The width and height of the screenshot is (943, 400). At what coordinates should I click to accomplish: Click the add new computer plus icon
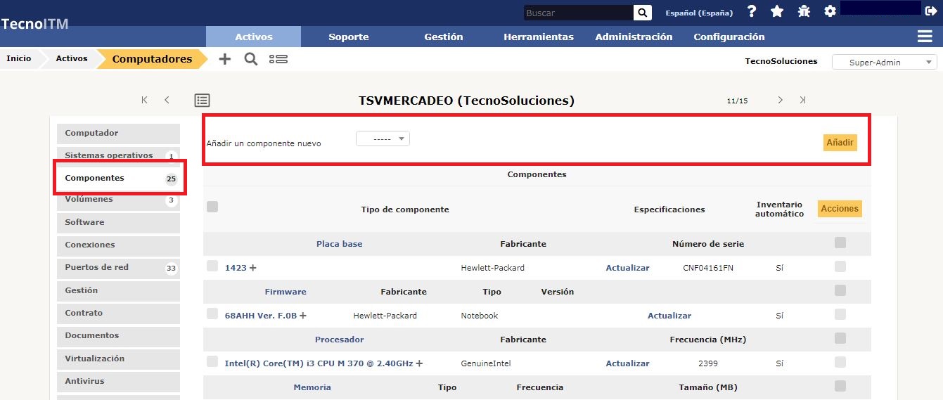point(224,59)
